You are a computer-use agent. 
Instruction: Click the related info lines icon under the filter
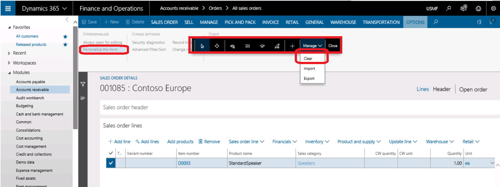tap(83, 98)
